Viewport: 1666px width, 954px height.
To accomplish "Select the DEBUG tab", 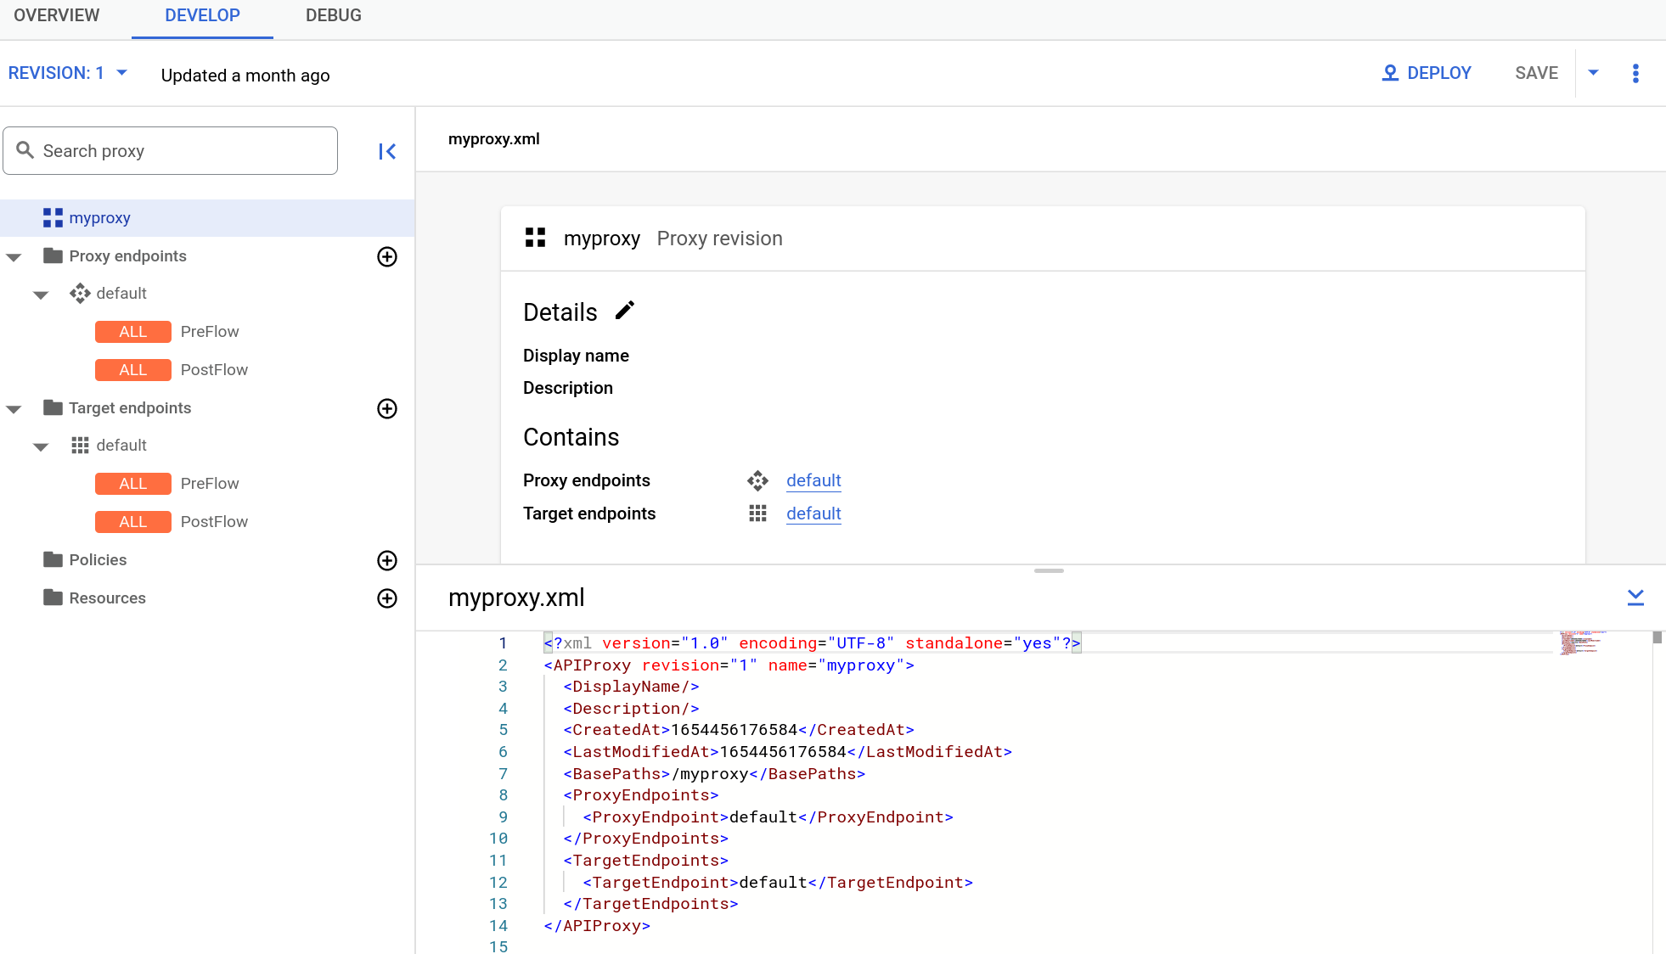I will (334, 15).
